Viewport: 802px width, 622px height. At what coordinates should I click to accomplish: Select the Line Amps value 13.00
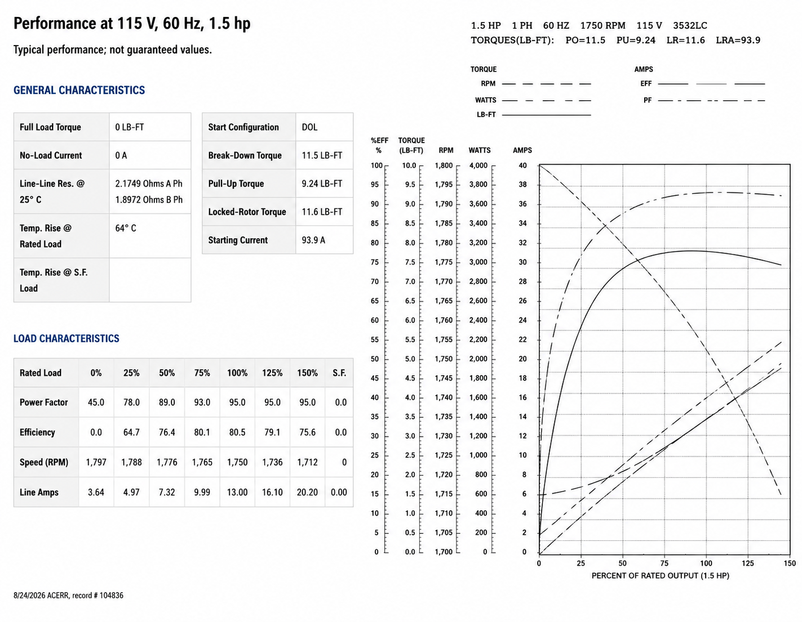point(237,492)
